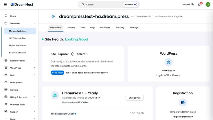Image resolution: width=213 pixels, height=120 pixels.
Task: Expand the More menu arrow
Action: click(x=34, y=119)
